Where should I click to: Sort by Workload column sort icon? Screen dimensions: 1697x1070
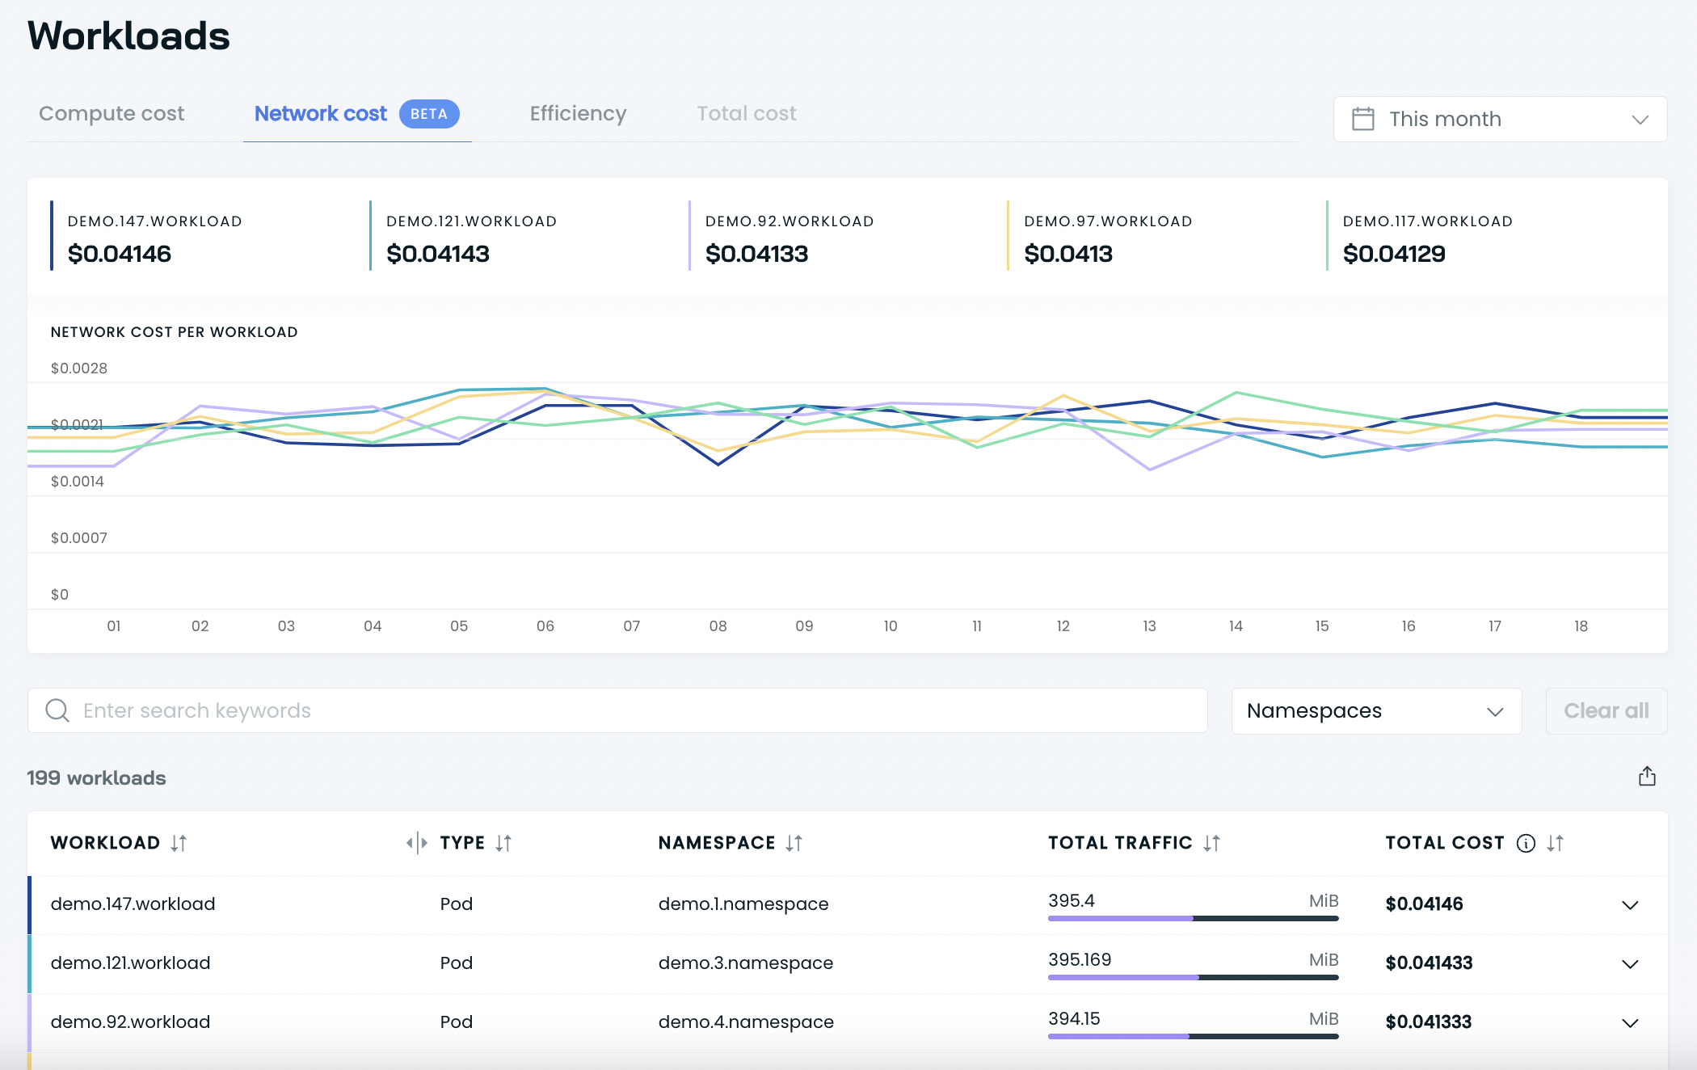179,843
